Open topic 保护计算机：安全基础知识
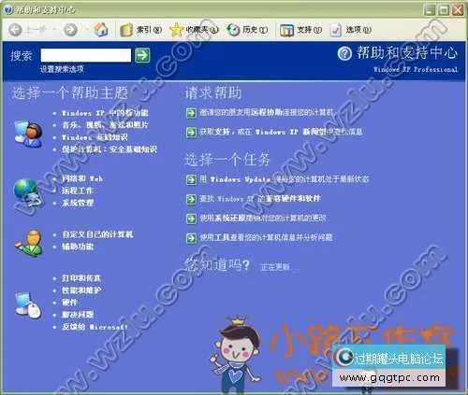Image resolution: width=468 pixels, height=395 pixels. coord(110,149)
